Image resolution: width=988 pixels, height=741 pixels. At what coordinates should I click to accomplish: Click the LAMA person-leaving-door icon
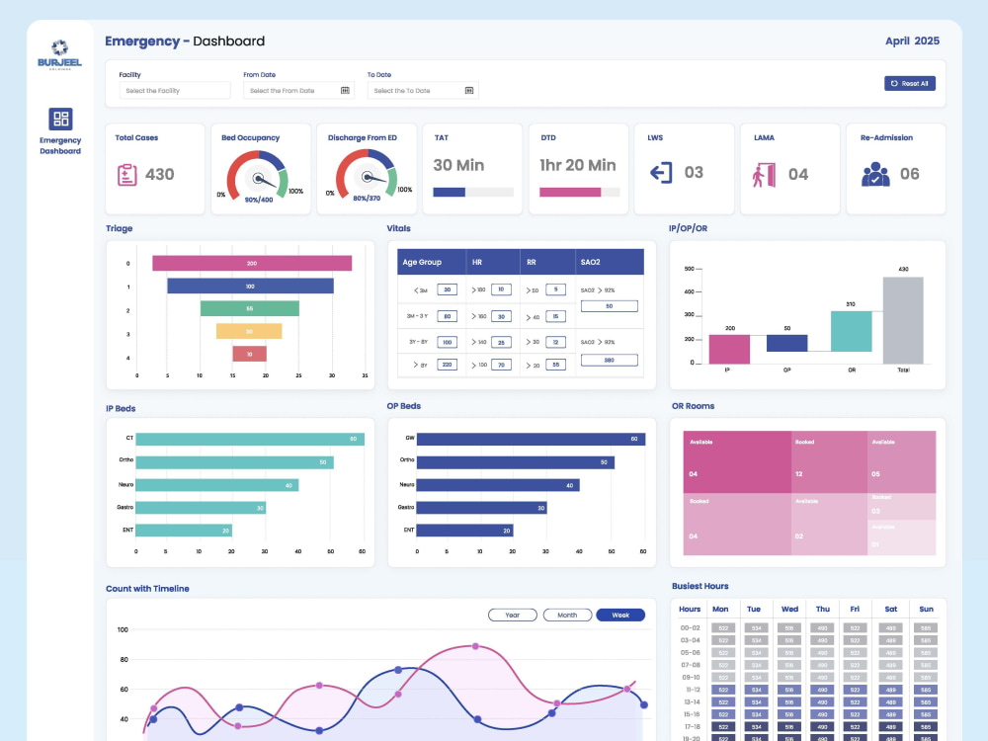(764, 175)
